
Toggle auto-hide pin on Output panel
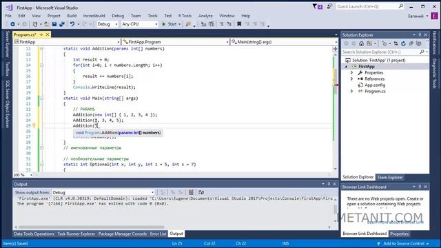[329, 184]
